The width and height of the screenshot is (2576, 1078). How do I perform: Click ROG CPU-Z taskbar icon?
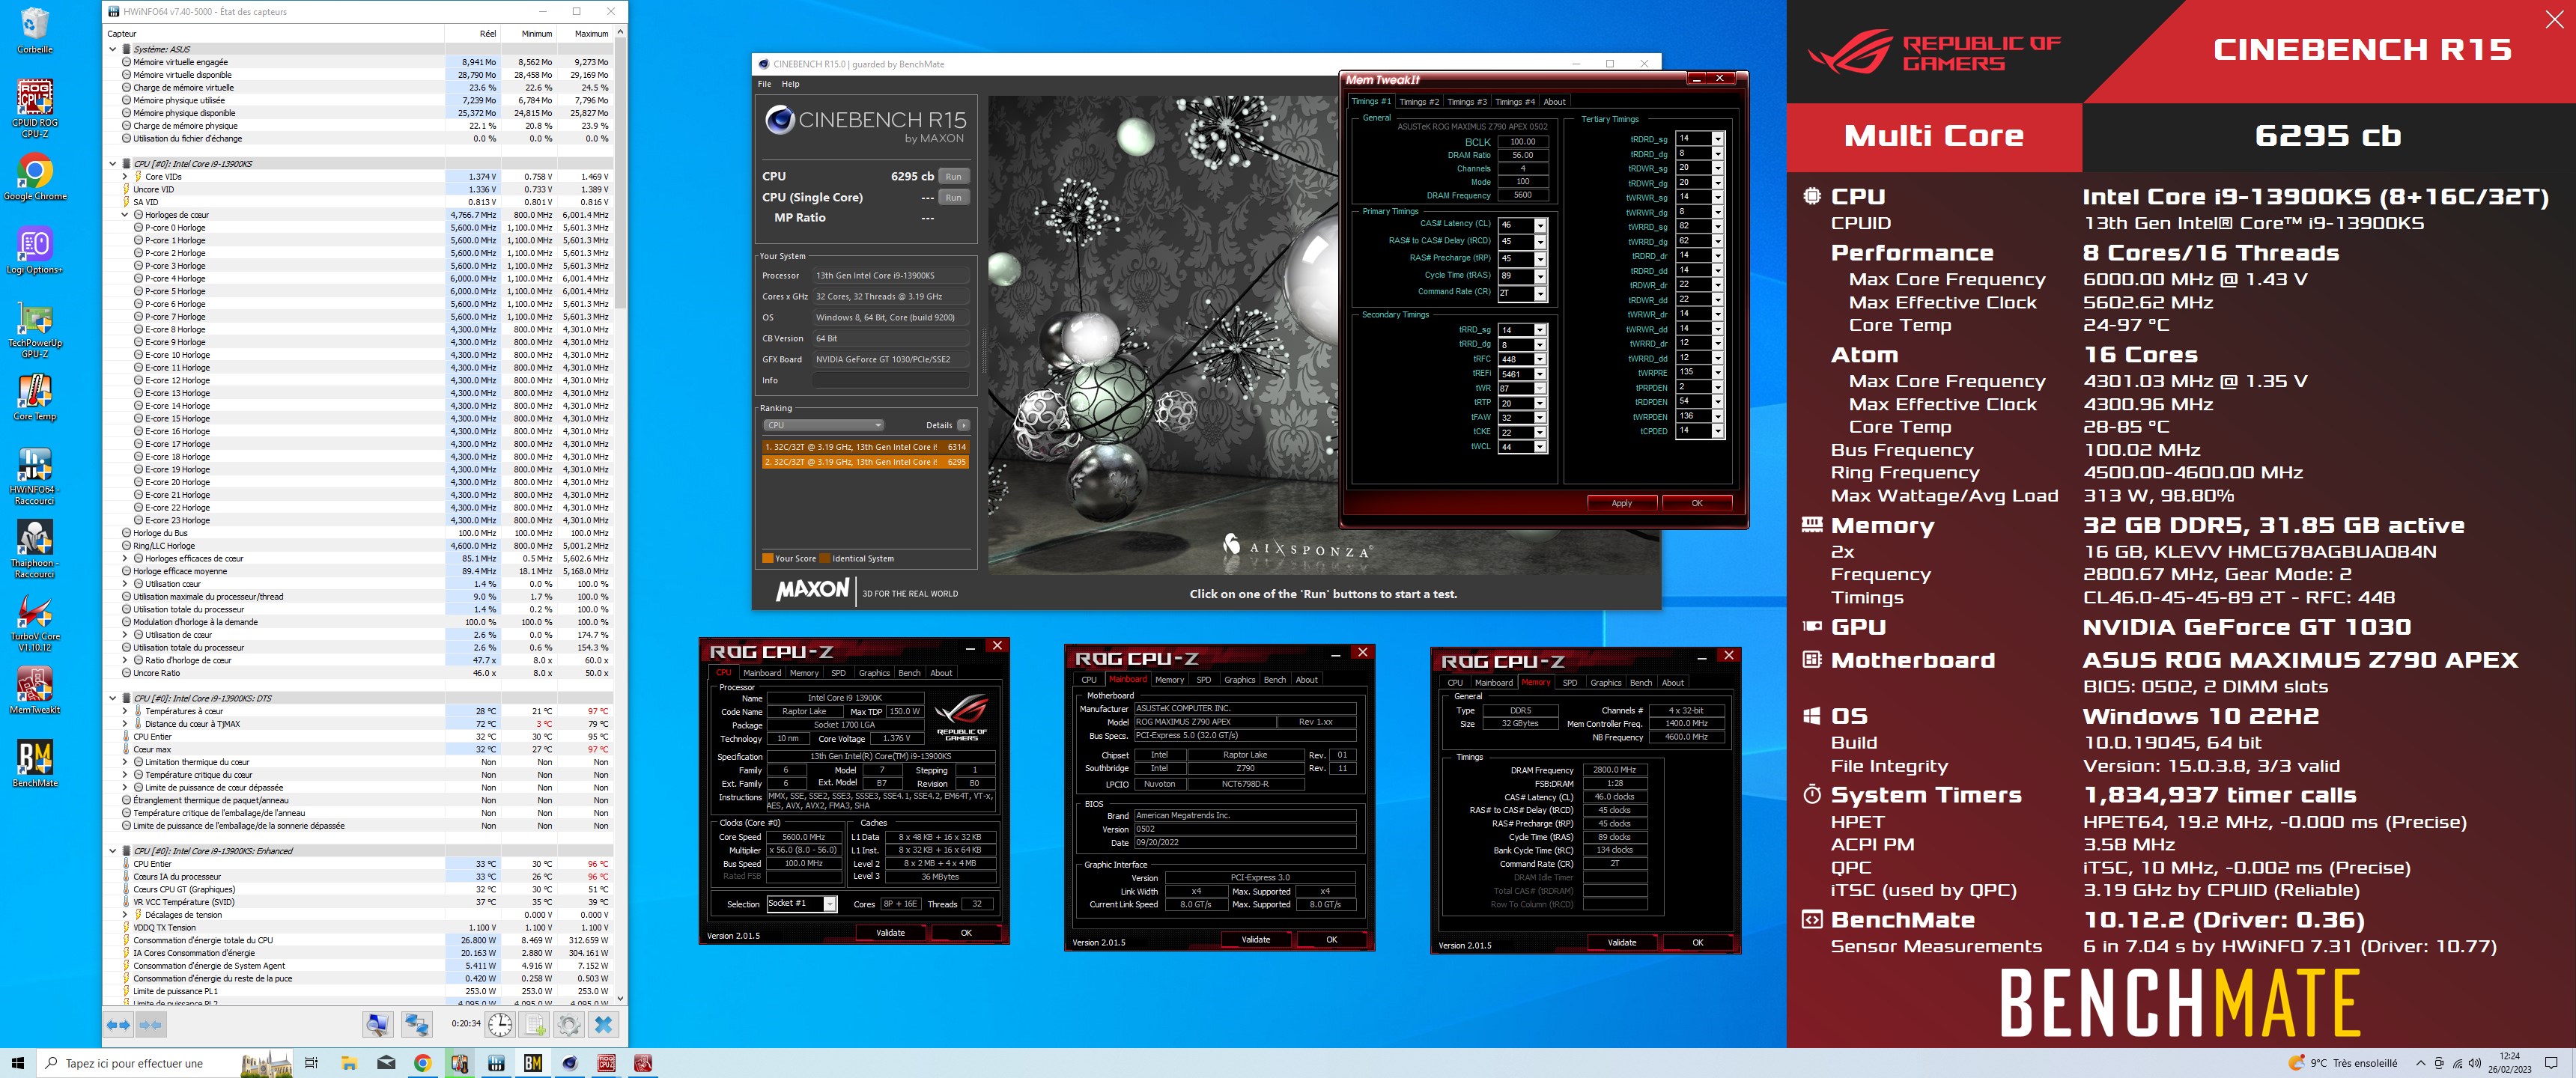[x=607, y=1063]
